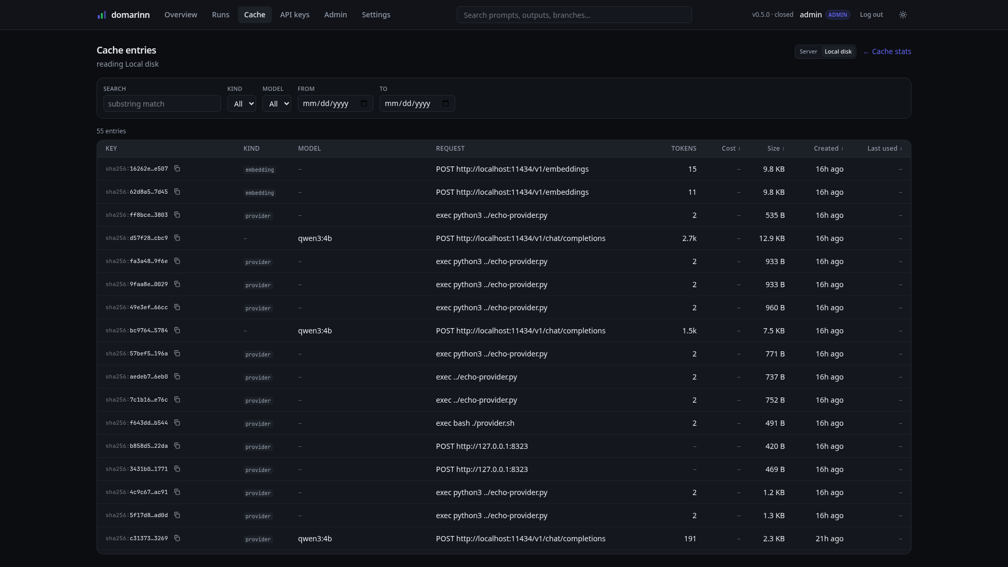The width and height of the screenshot is (1008, 567).
Task: Copy key sha256:aedeb7…6eb0
Action: coord(177,376)
